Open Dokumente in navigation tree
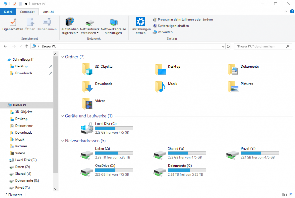The height and width of the screenshot is (198, 295). 24,126
